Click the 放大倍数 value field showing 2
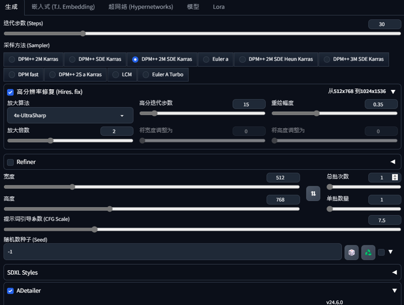Viewport: 404px width, 305px height. pos(117,131)
